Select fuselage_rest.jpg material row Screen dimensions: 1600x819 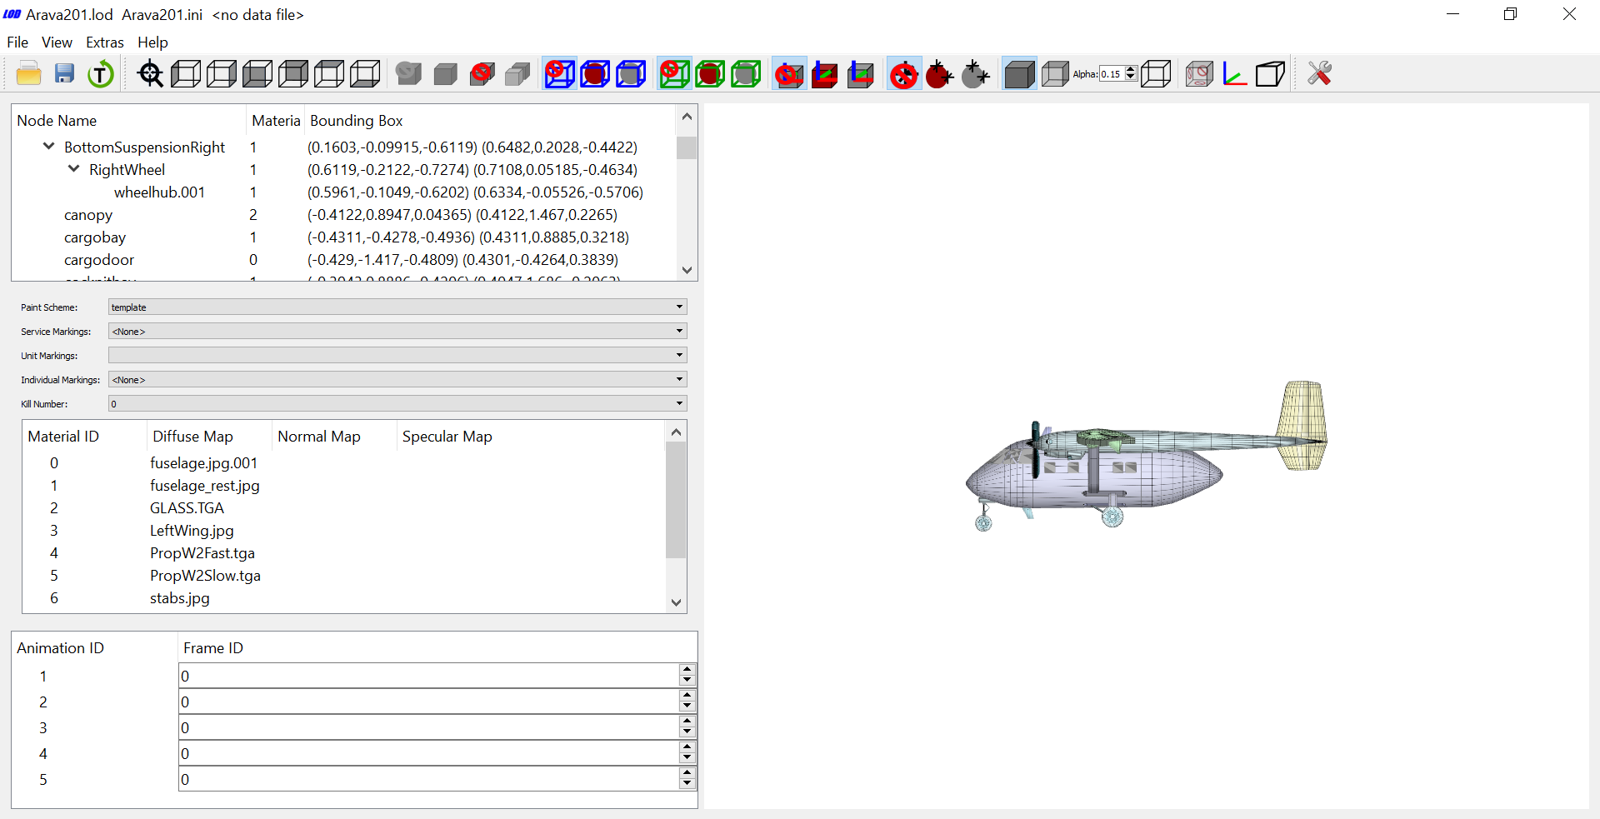pos(344,486)
